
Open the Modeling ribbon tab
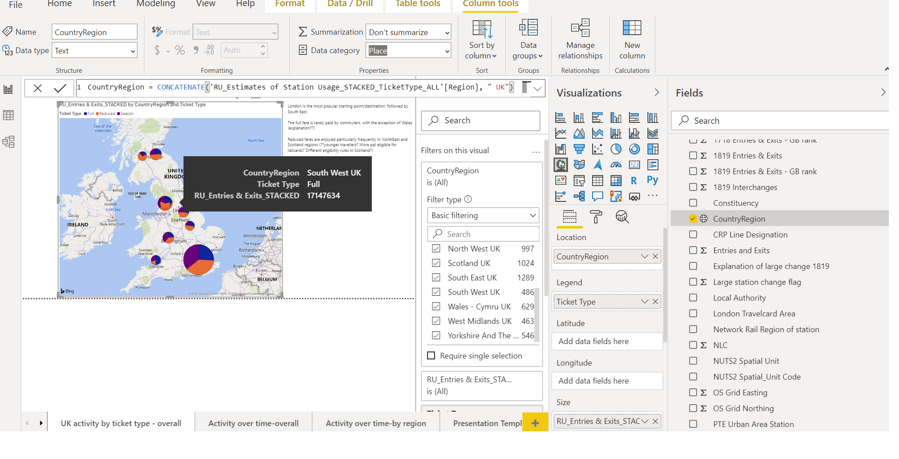click(x=156, y=4)
